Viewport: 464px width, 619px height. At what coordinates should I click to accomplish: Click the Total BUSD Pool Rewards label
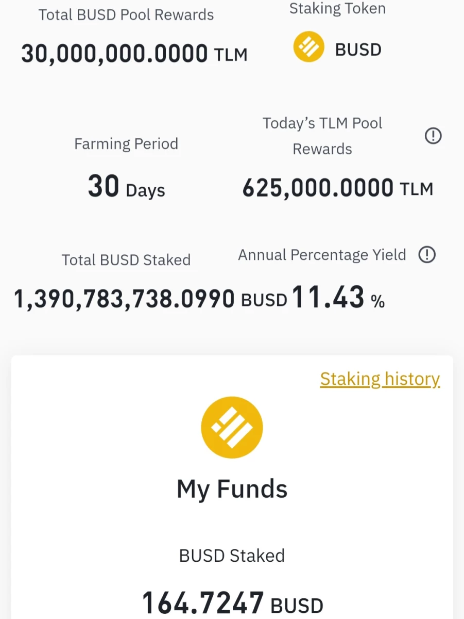pyautogui.click(x=126, y=14)
